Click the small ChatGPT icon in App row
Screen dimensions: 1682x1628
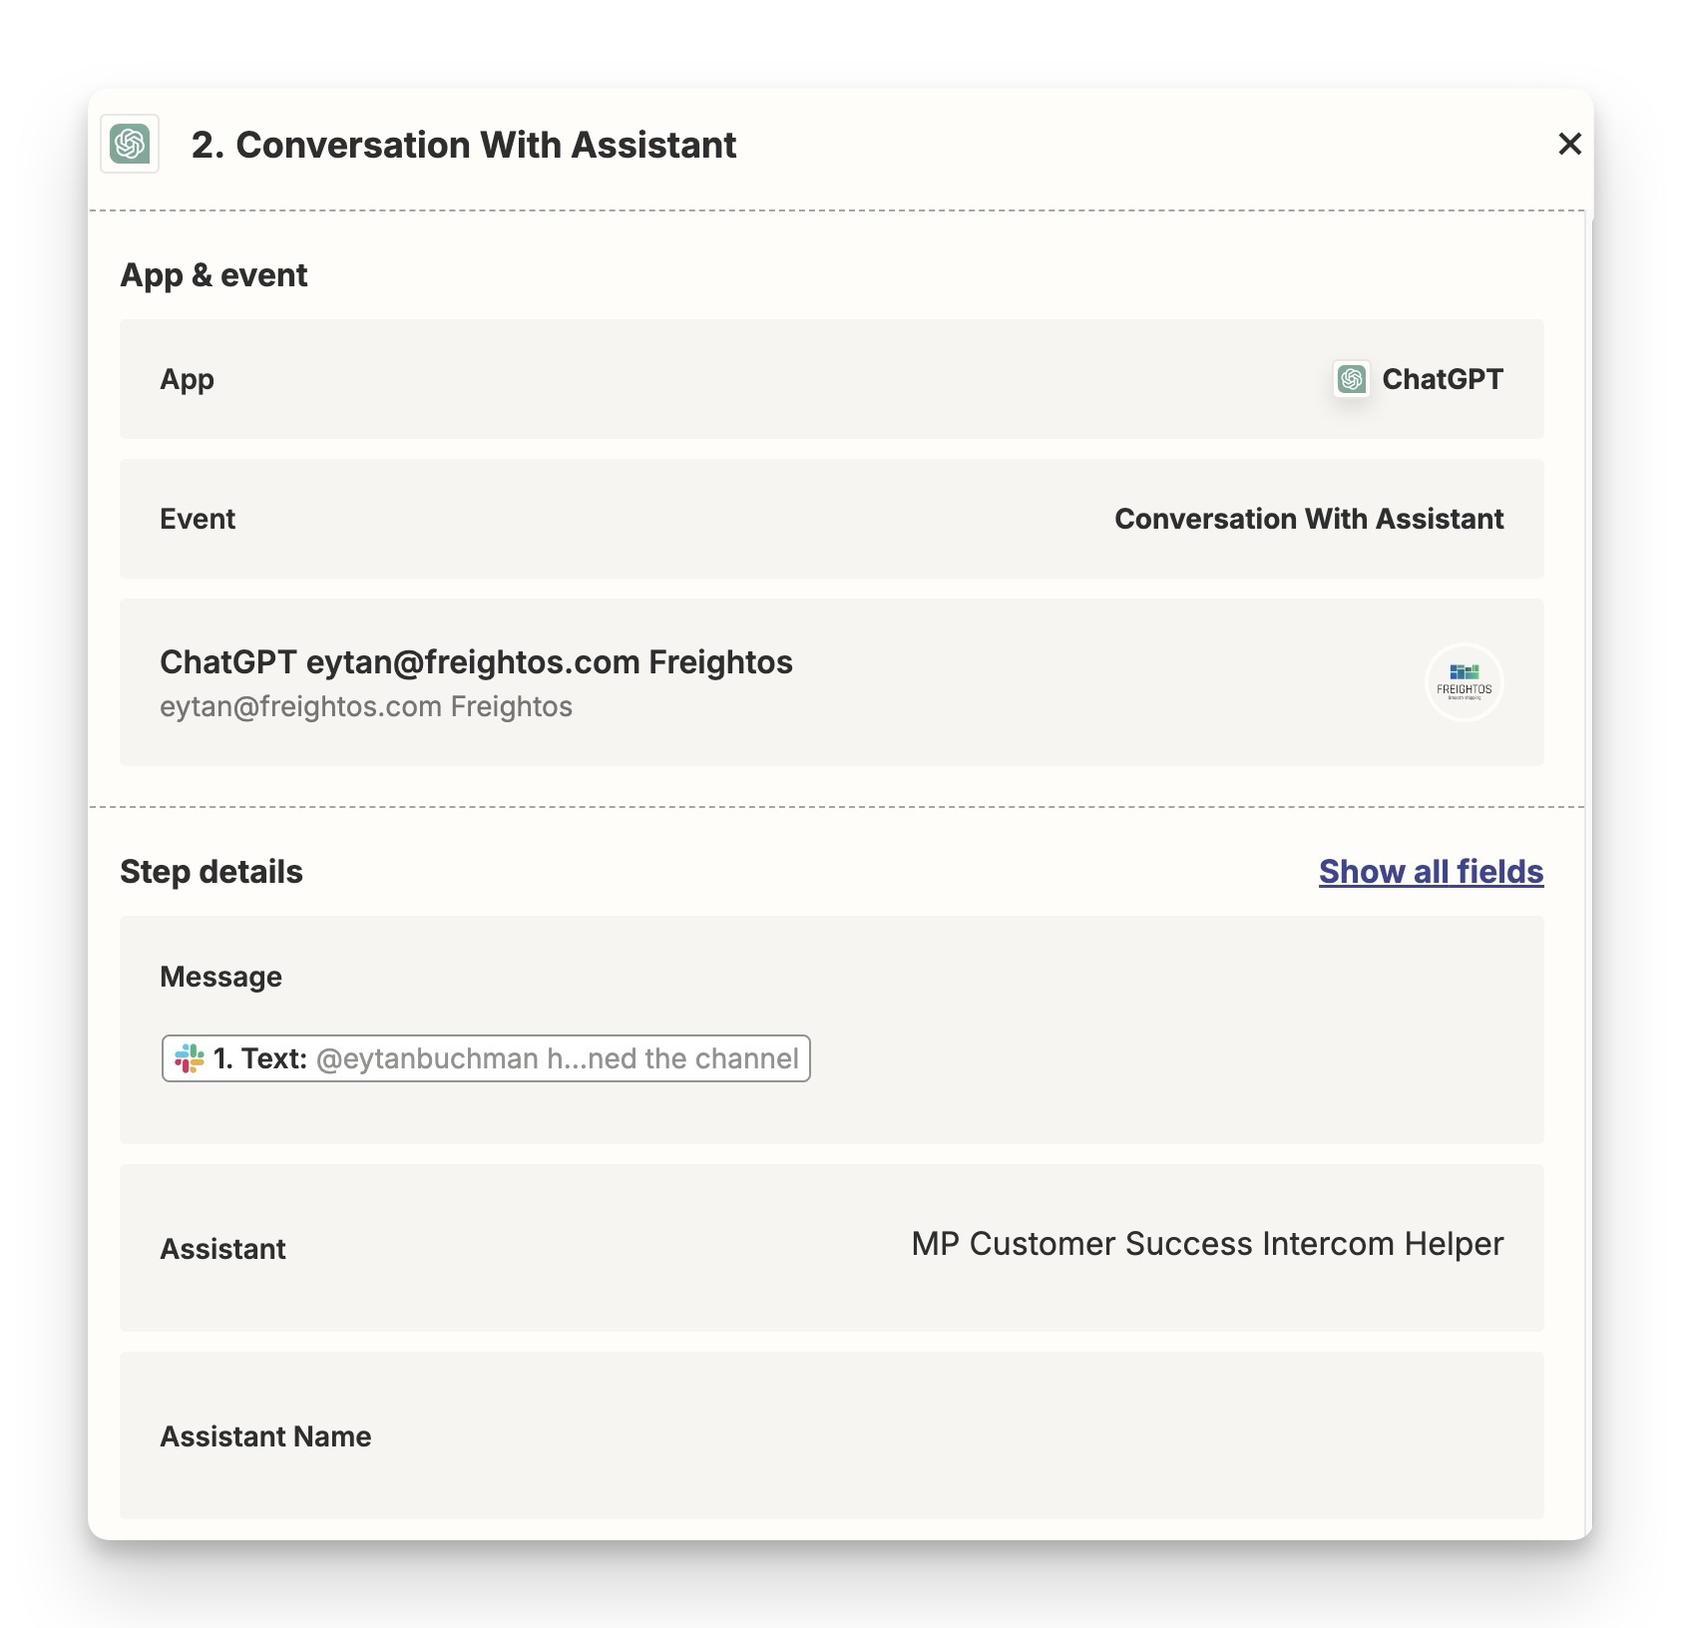pyautogui.click(x=1352, y=379)
